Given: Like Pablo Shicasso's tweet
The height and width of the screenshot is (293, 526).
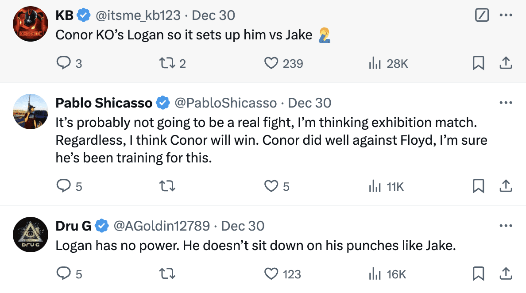Looking at the screenshot, I should pos(271,186).
